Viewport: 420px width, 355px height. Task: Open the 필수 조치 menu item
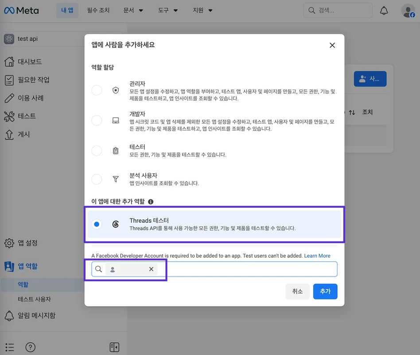[x=98, y=11]
